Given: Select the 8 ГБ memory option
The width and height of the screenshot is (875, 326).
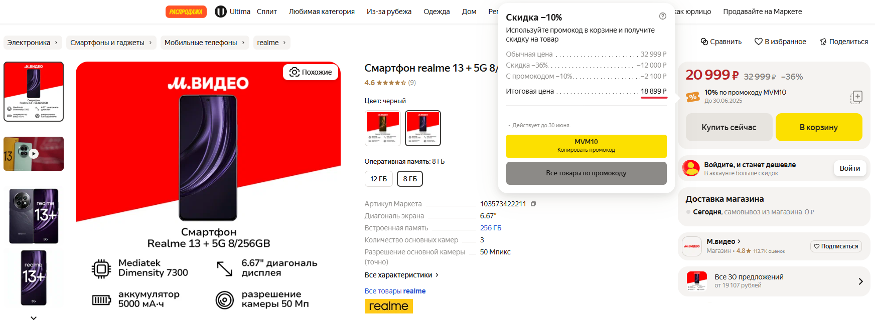Looking at the screenshot, I should click(x=410, y=179).
